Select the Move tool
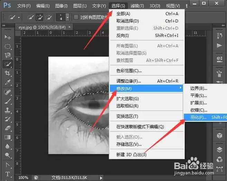227x181 pixels. tap(7, 37)
